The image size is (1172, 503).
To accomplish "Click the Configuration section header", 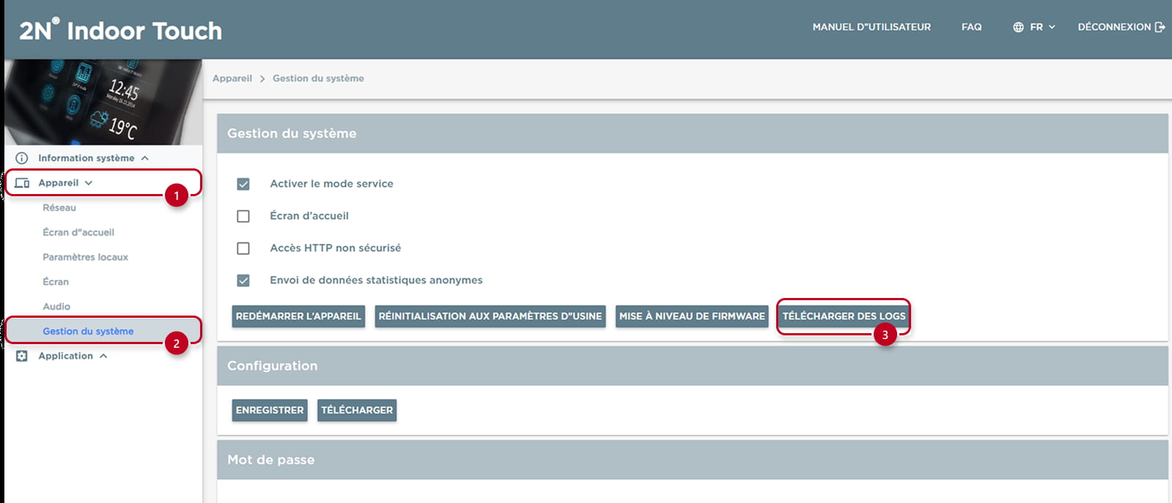I will (x=692, y=366).
